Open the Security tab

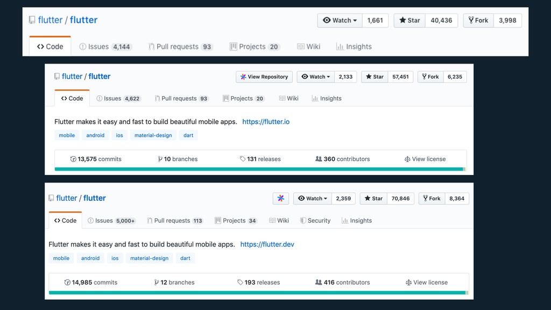tap(315, 220)
